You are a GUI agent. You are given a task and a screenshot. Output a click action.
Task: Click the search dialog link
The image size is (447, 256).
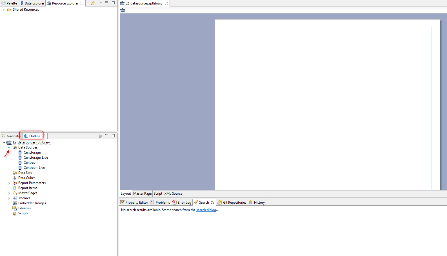(206, 210)
